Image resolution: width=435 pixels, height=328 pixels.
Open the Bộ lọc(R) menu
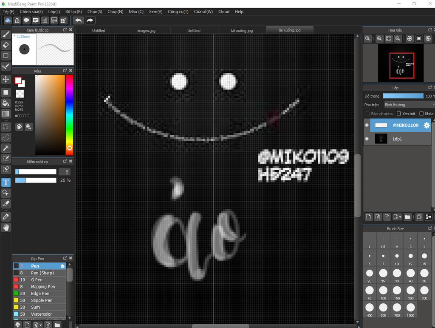coord(73,11)
